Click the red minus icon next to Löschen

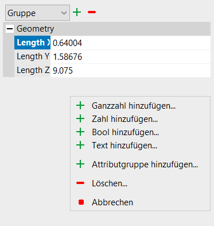[80, 183]
